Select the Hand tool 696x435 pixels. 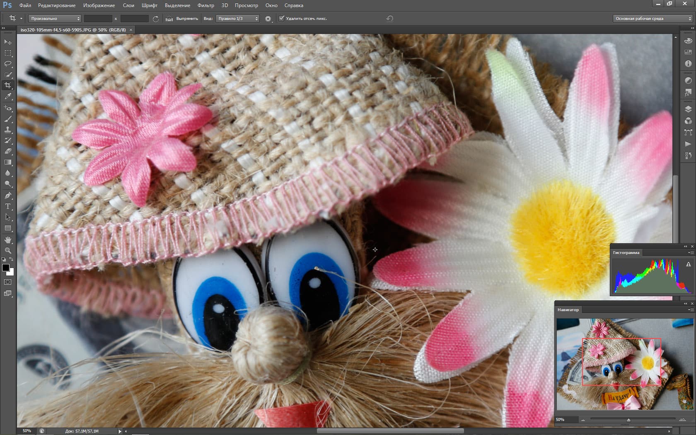pyautogui.click(x=8, y=240)
